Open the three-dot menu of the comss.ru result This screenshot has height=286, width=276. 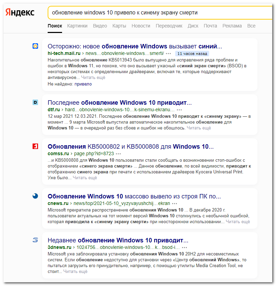[118, 154]
